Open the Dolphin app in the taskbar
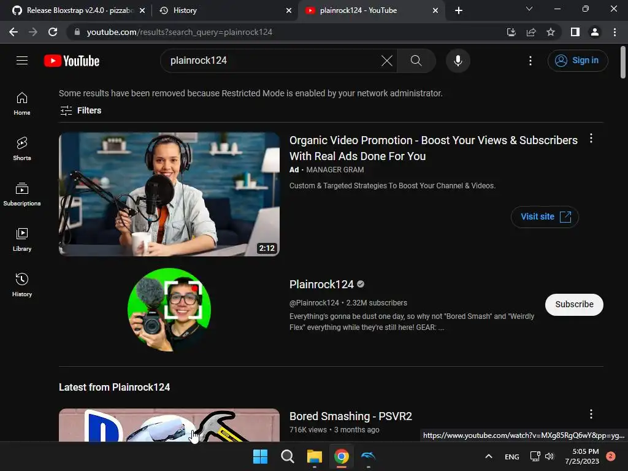628x471 pixels. (x=369, y=456)
